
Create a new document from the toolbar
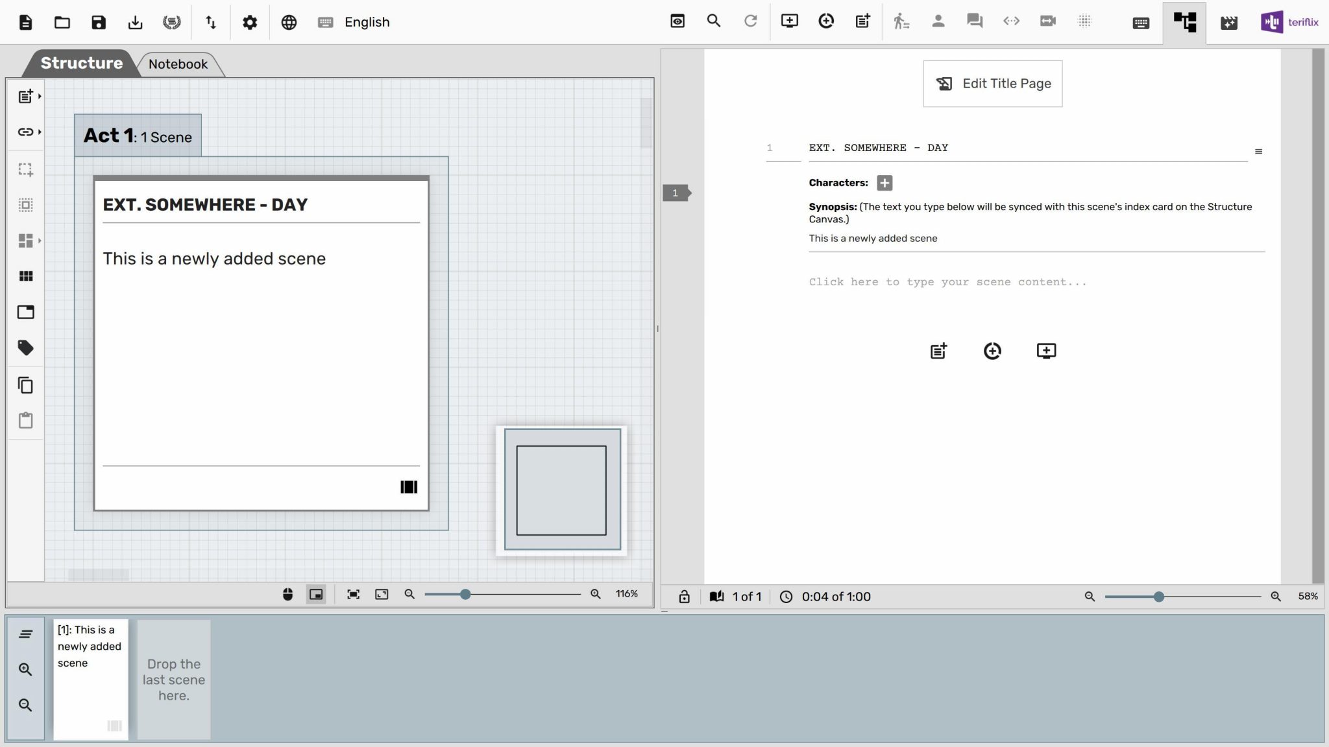click(25, 21)
